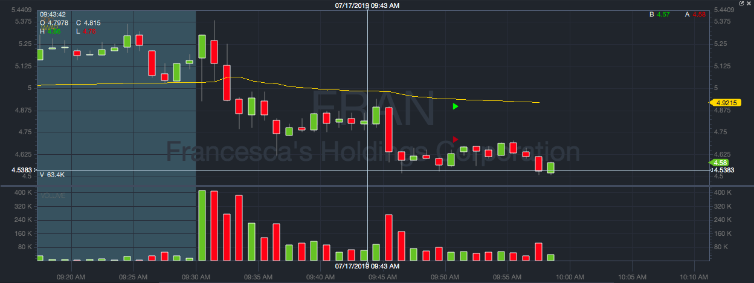Click the open value O 4.7978
This screenshot has height=283, width=754.
(55, 23)
